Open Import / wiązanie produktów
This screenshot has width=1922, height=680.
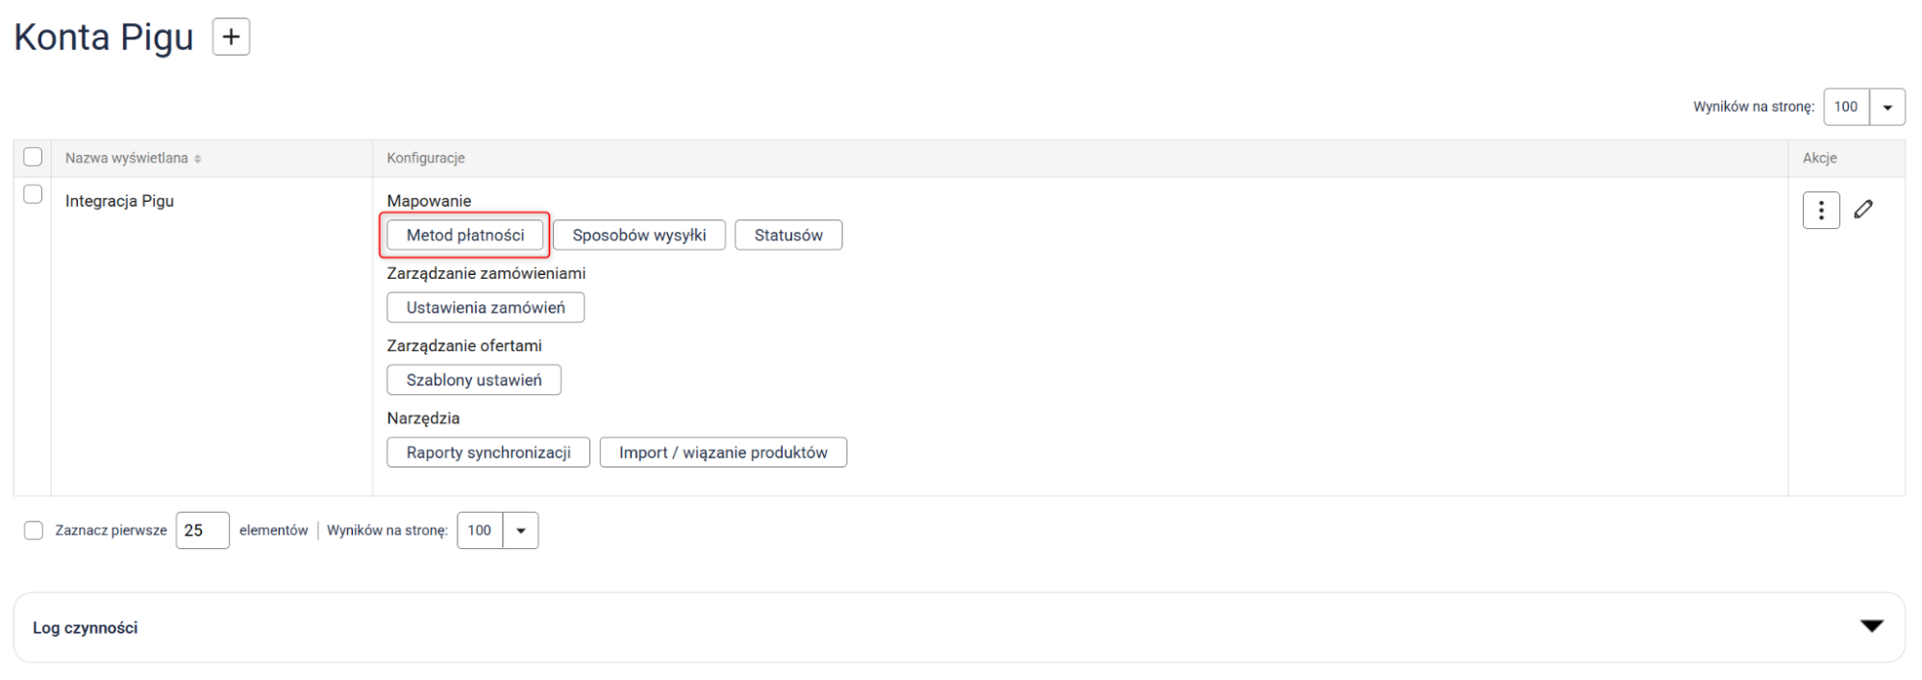click(723, 453)
